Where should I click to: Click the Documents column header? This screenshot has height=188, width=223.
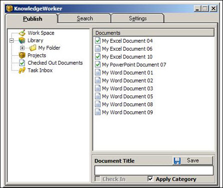[153, 33]
